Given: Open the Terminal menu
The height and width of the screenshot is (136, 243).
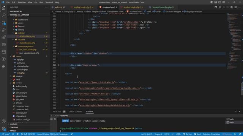Looking at the screenshot, I should point(49,2).
